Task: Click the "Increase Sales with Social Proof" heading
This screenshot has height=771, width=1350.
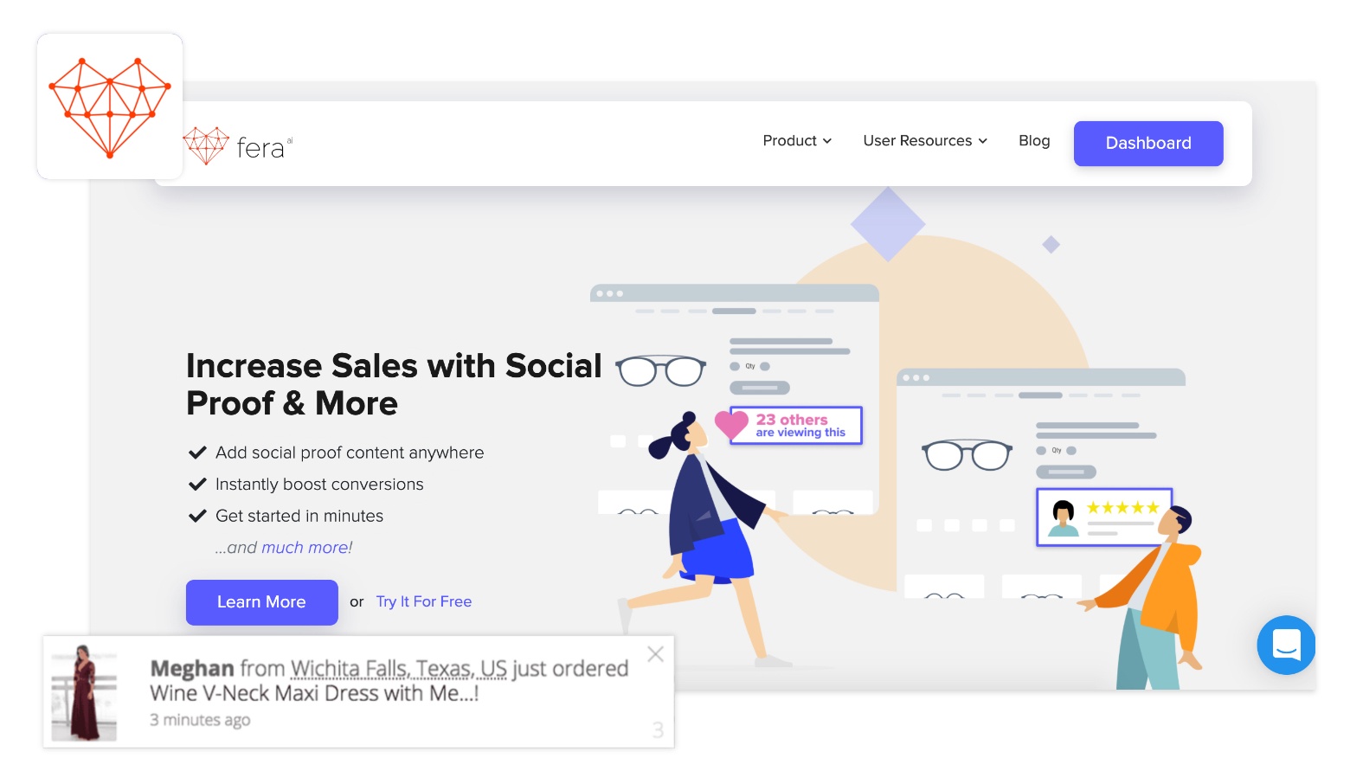Action: tap(394, 384)
